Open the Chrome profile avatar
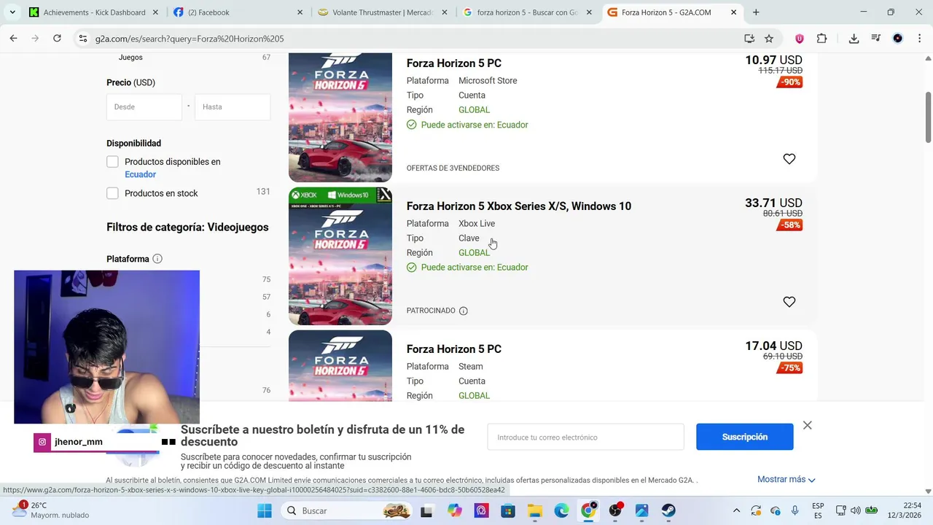This screenshot has height=525, width=933. (x=898, y=39)
